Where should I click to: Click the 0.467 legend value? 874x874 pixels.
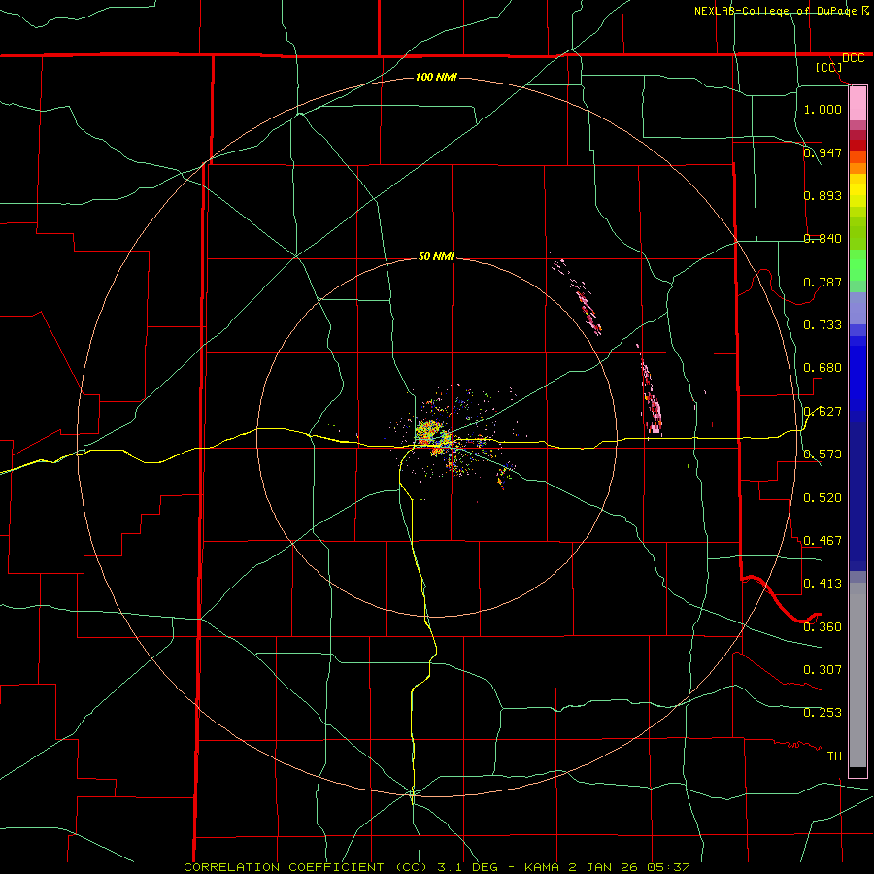[x=823, y=541]
